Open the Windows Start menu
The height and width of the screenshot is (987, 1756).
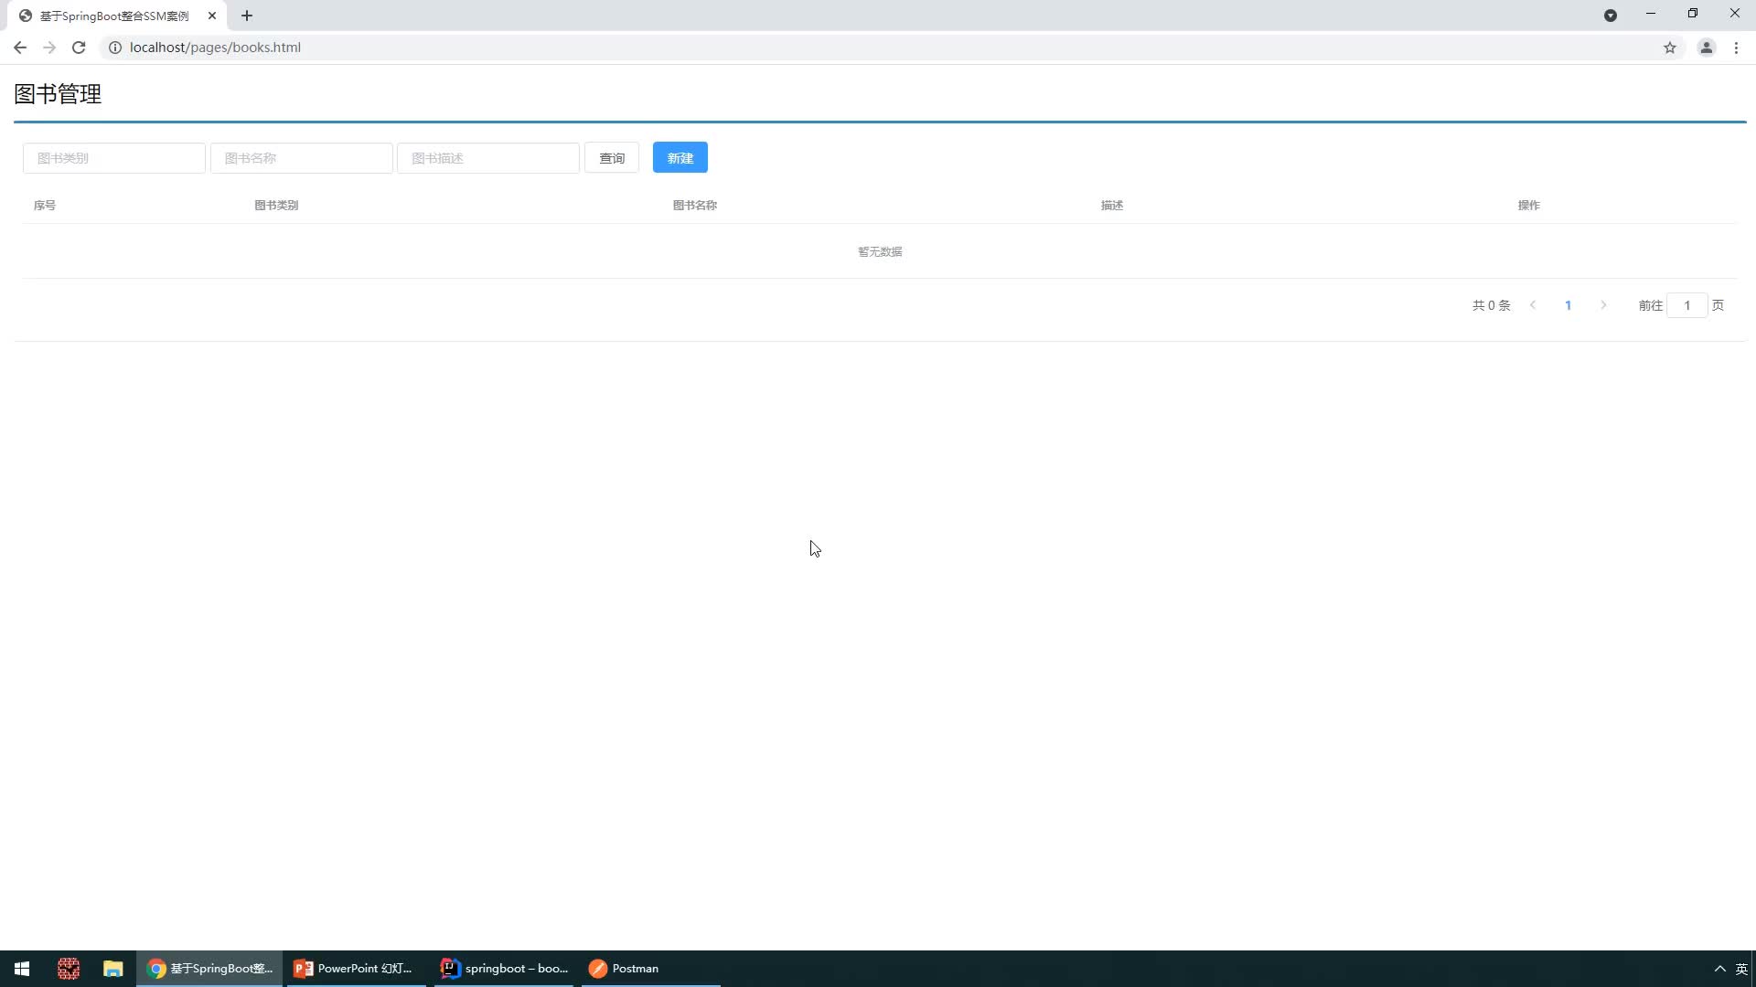pyautogui.click(x=22, y=969)
